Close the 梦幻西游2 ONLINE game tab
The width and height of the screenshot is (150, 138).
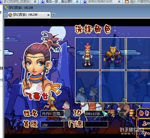(48, 15)
